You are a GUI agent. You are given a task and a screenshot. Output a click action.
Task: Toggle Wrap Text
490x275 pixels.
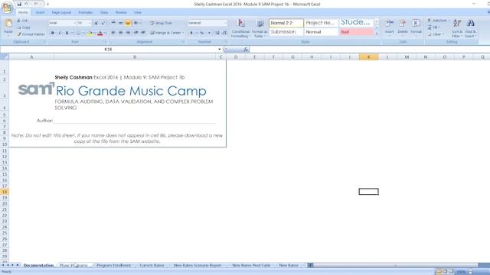pos(161,23)
